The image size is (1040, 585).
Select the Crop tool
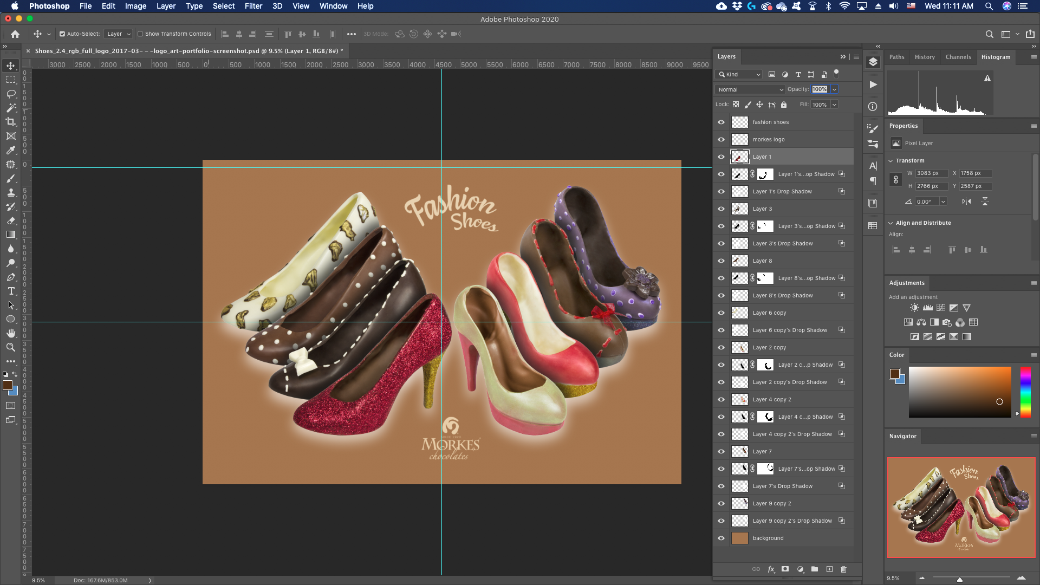tap(11, 122)
